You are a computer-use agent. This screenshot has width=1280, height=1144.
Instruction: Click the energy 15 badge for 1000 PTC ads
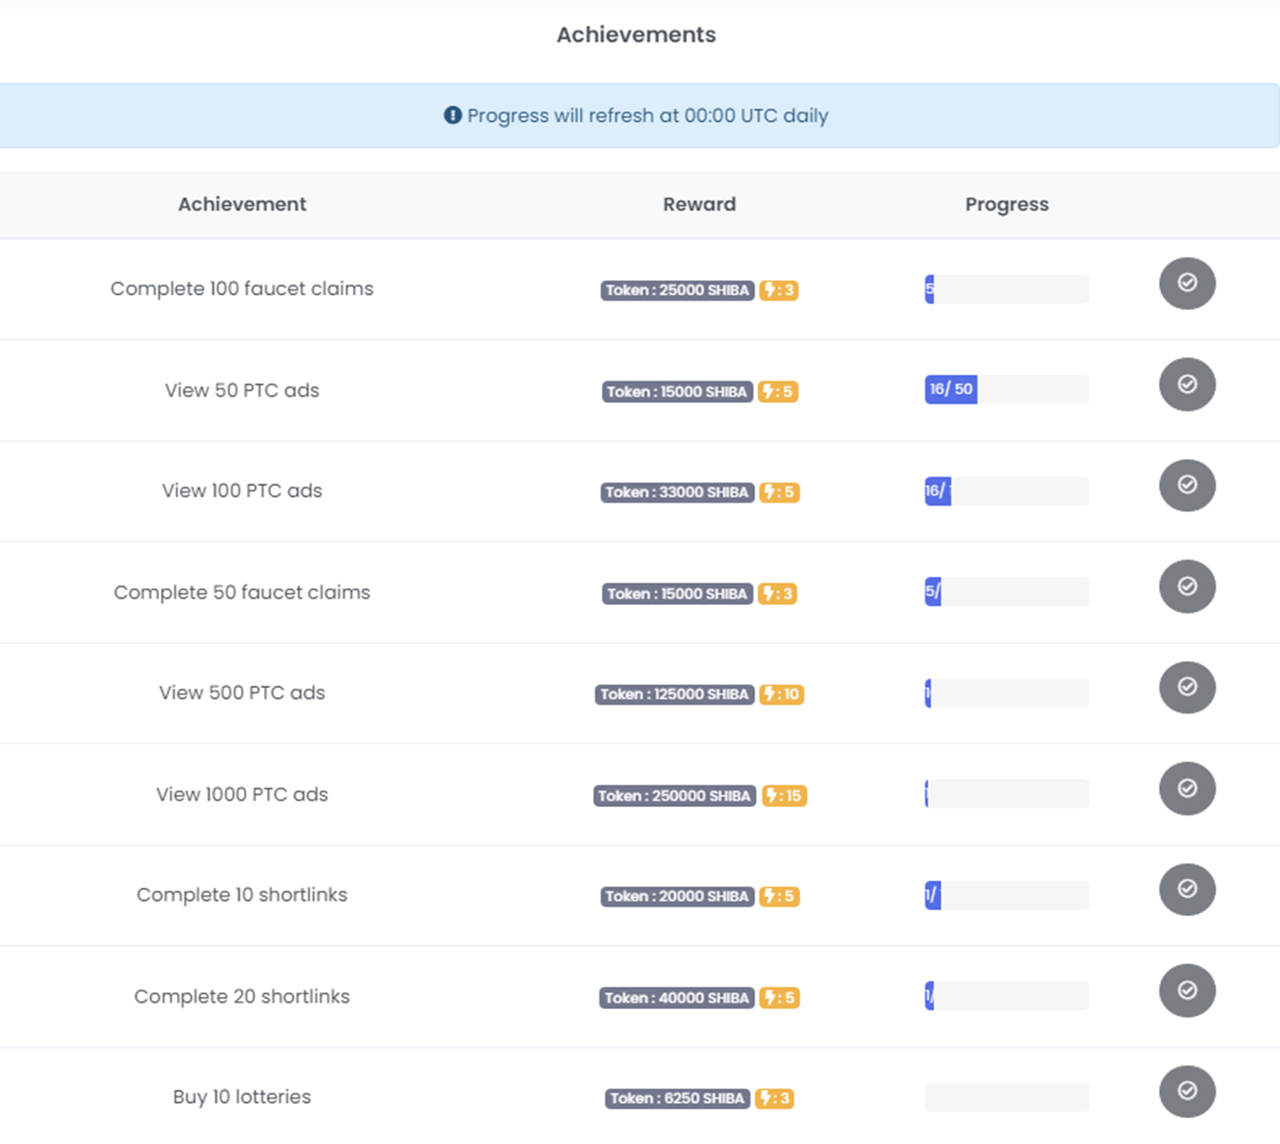pos(784,796)
